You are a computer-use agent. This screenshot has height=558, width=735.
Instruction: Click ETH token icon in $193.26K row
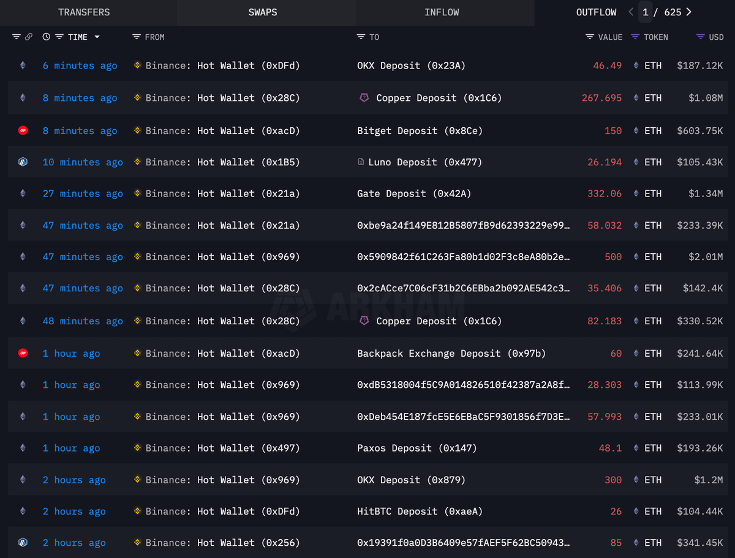pos(635,448)
